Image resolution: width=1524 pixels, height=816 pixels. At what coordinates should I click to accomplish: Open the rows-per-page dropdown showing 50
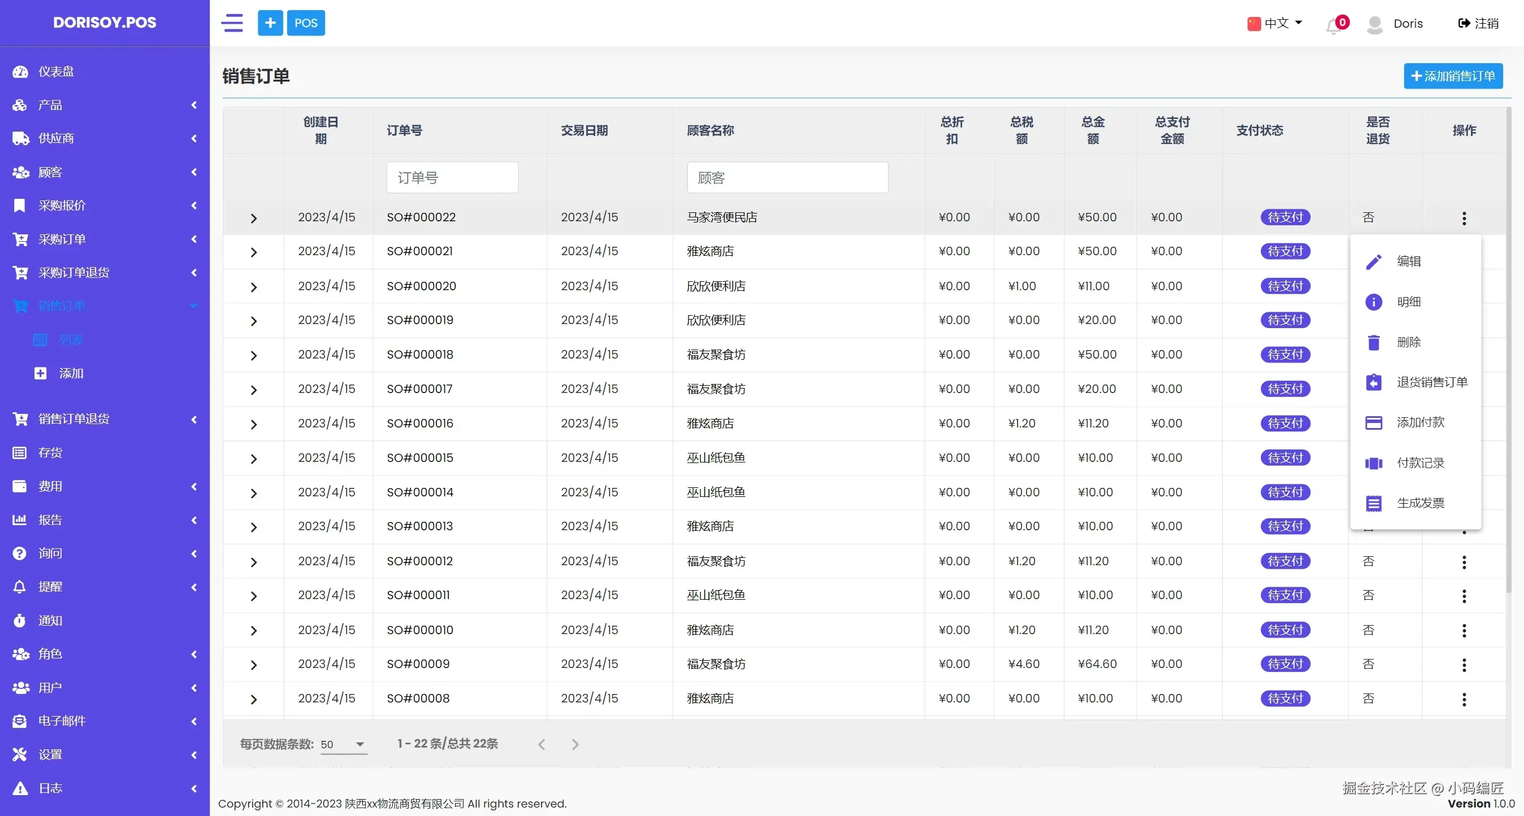coord(343,744)
